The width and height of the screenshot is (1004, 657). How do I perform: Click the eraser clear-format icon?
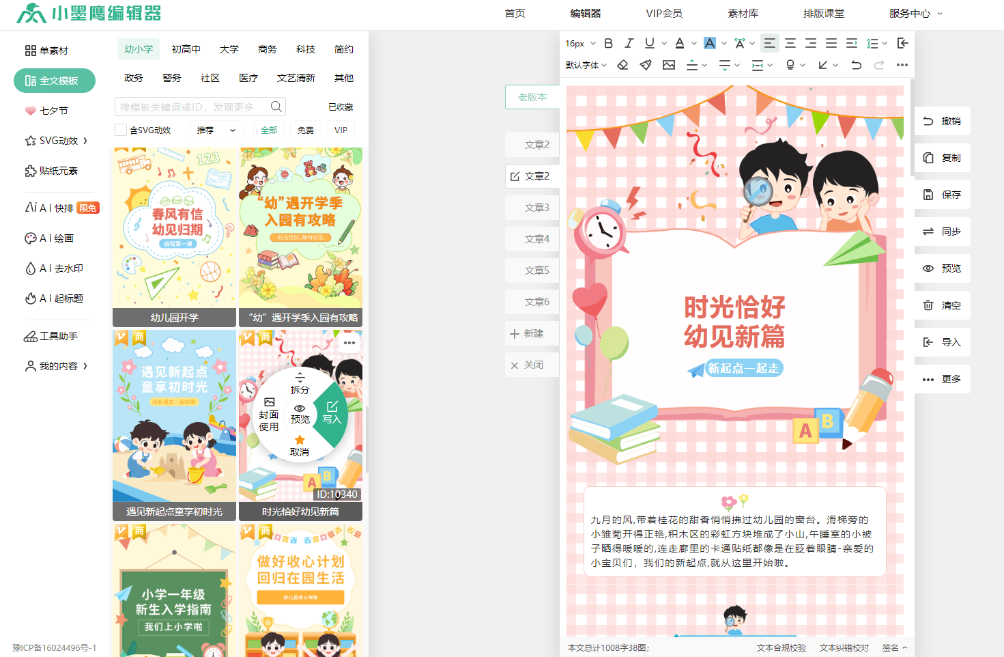pyautogui.click(x=622, y=65)
